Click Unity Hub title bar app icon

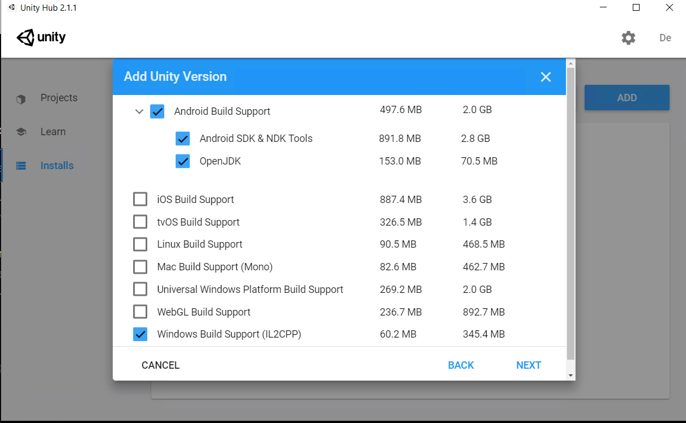[11, 7]
